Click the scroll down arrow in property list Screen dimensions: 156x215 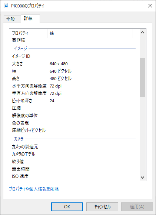pyautogui.click(x=142, y=178)
